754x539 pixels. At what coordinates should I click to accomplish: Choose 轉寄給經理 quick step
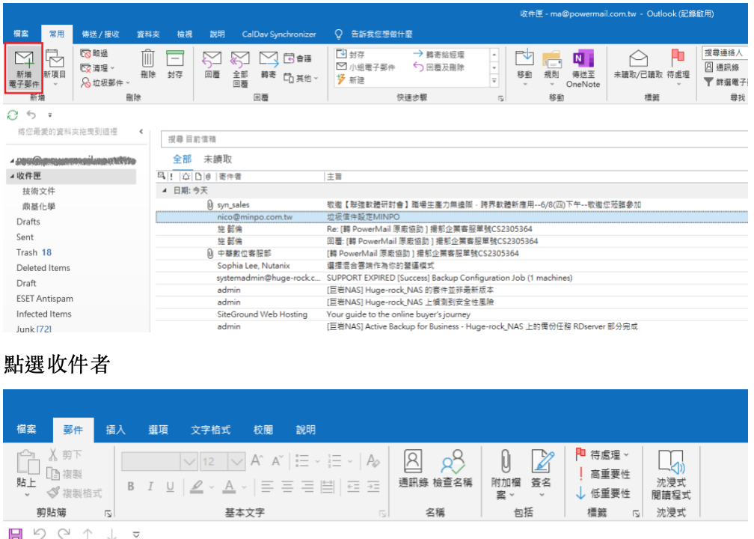(439, 55)
